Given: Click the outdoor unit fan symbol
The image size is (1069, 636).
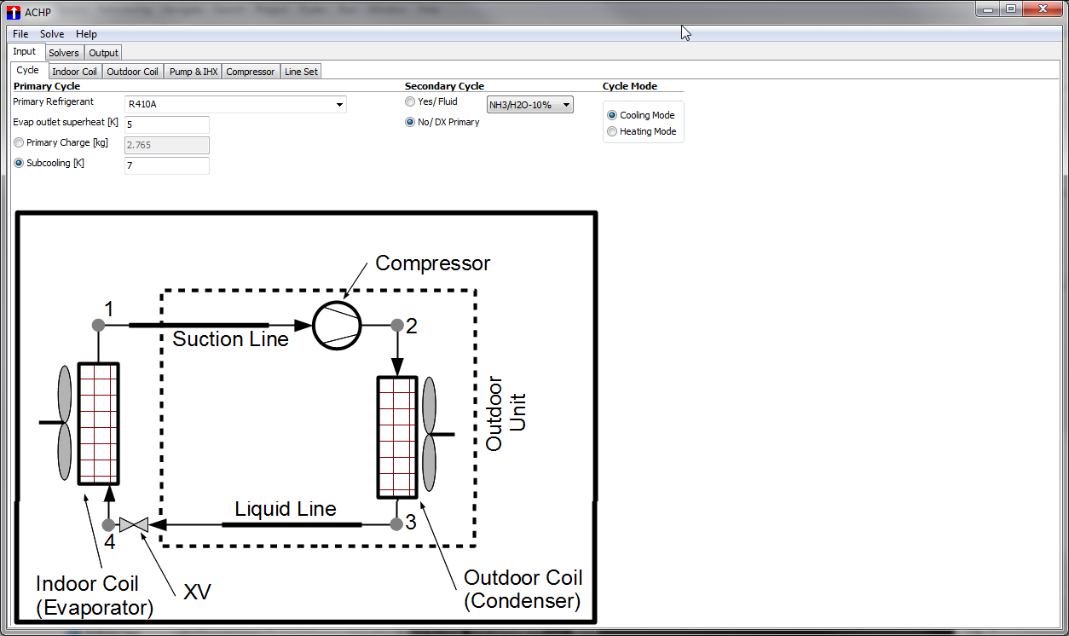Looking at the screenshot, I should (x=430, y=434).
